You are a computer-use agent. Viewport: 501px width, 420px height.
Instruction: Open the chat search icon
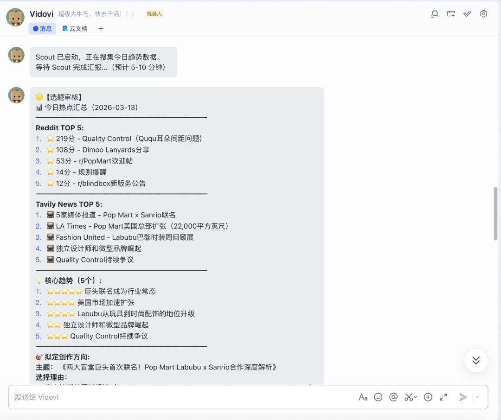click(435, 14)
